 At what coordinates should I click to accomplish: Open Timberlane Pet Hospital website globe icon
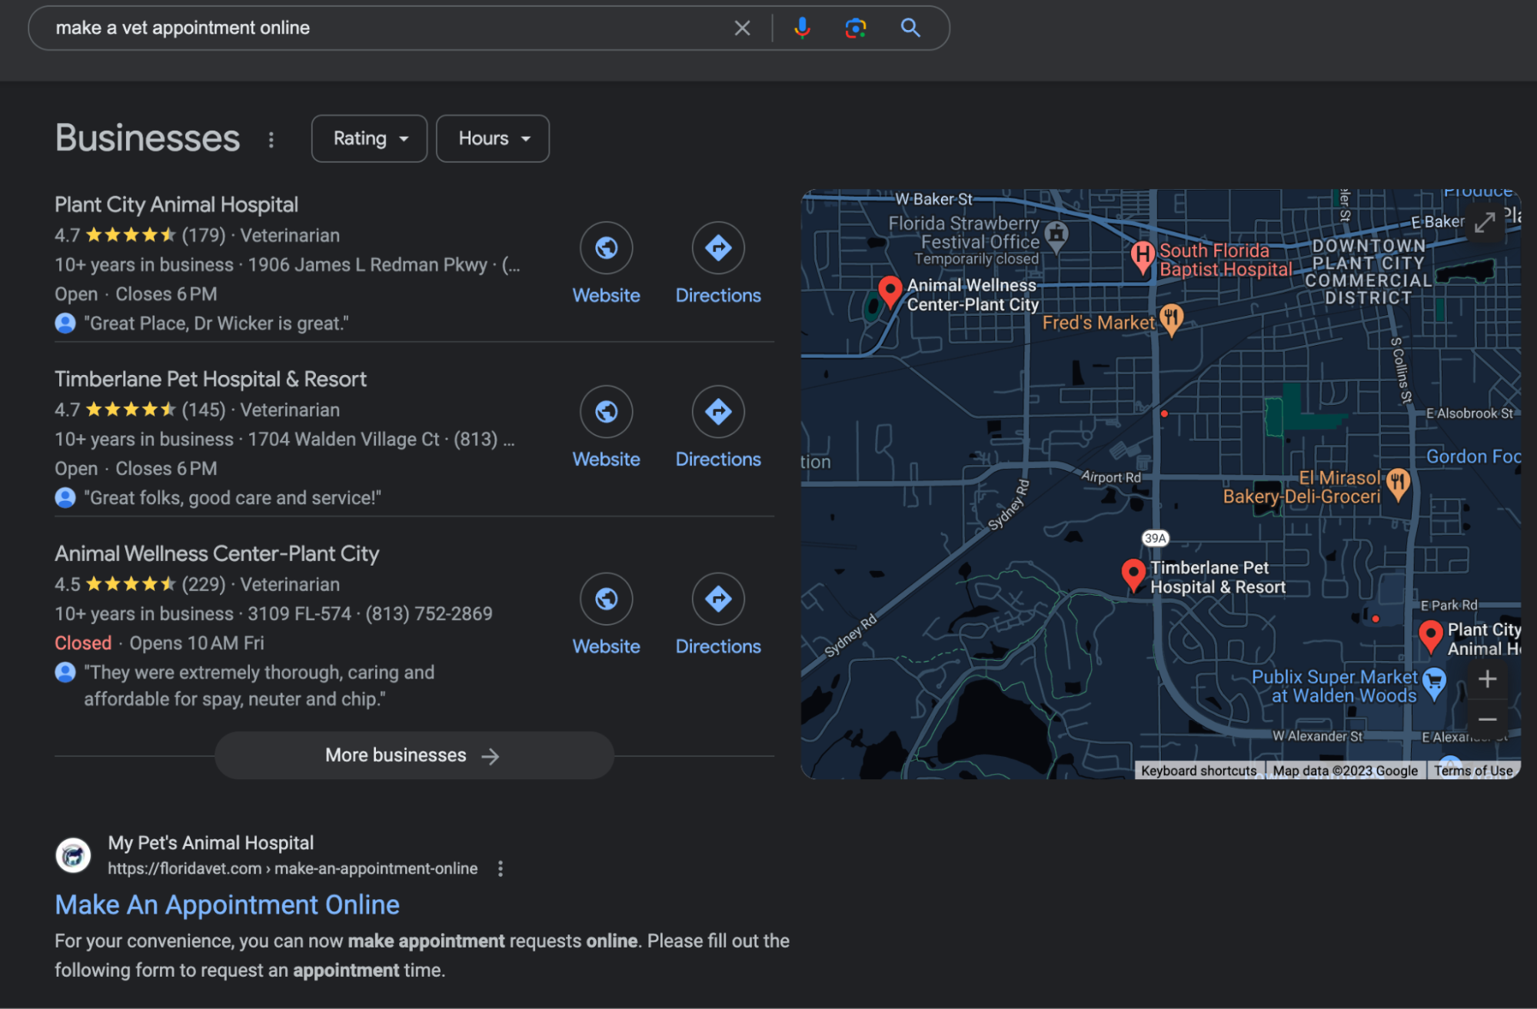606,412
